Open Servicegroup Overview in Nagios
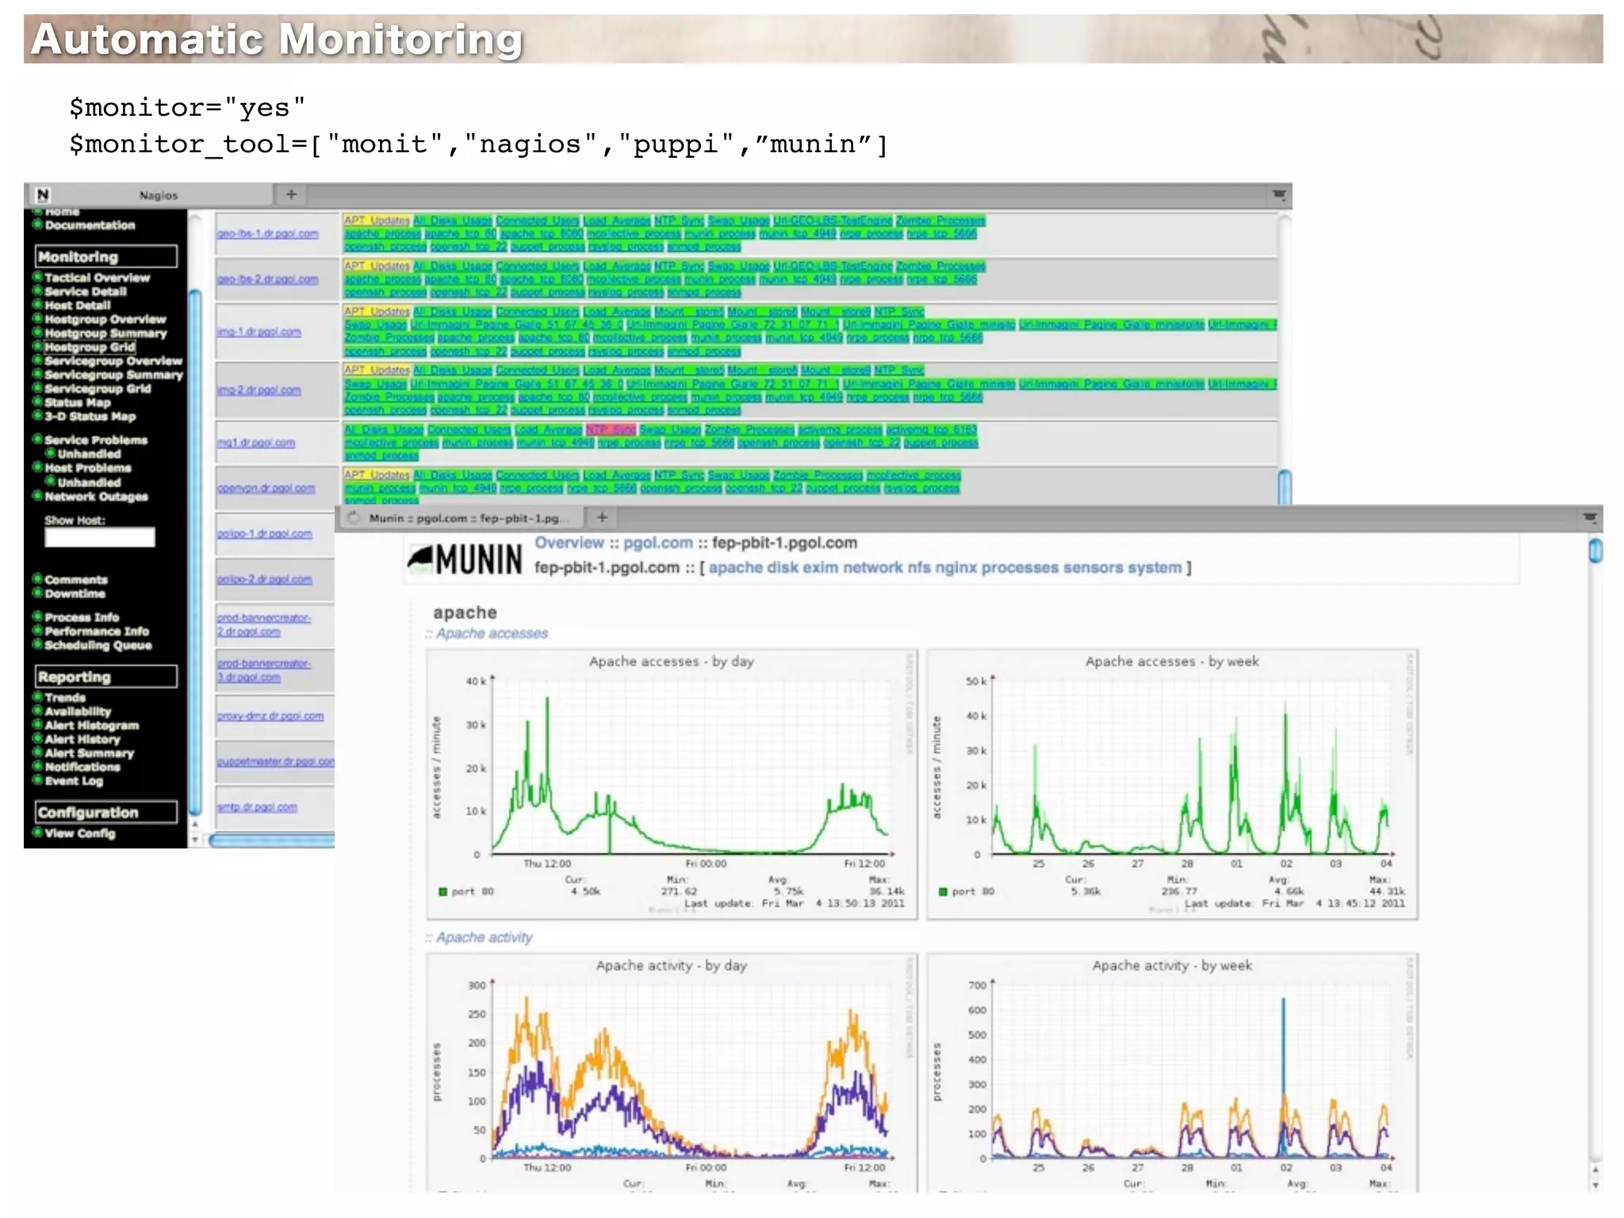Screen dimensions: 1624x1218 point(113,361)
